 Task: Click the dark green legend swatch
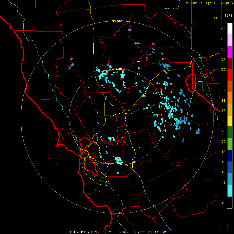tap(230, 132)
